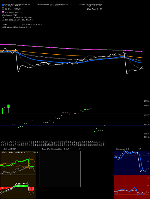Screen dimensions: 150x199
Task: Select the '50 Day = 1077.23' legend text
Action: (x=13, y=9)
